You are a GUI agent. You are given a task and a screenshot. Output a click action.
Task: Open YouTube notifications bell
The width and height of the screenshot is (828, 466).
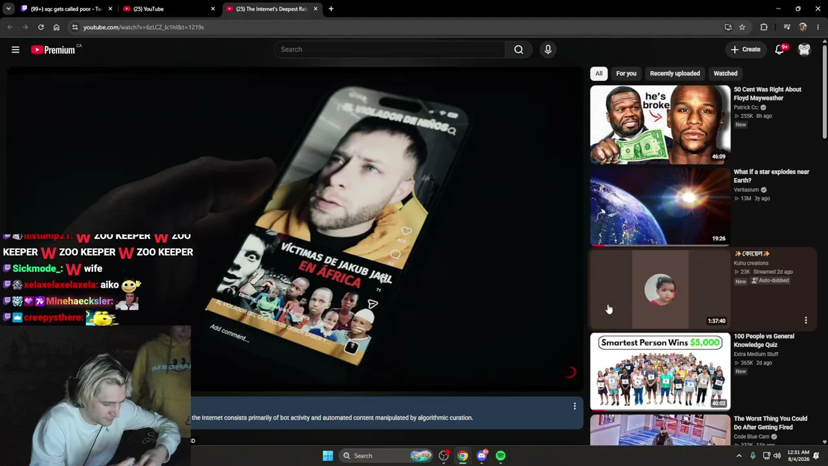pyautogui.click(x=780, y=49)
